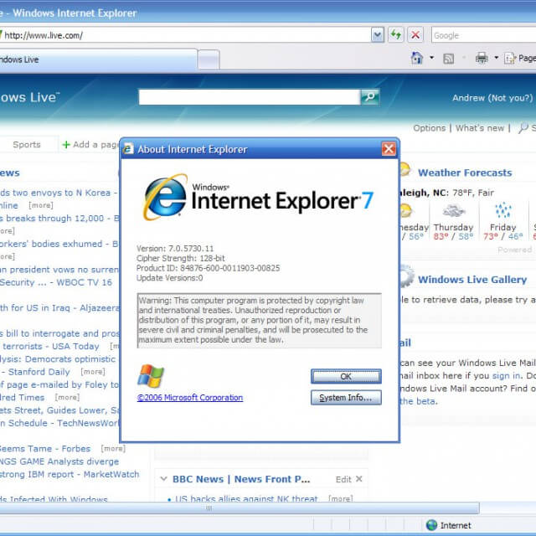Click the Version: 7.0.5730.11 text
536x536 pixels.
[x=175, y=249]
